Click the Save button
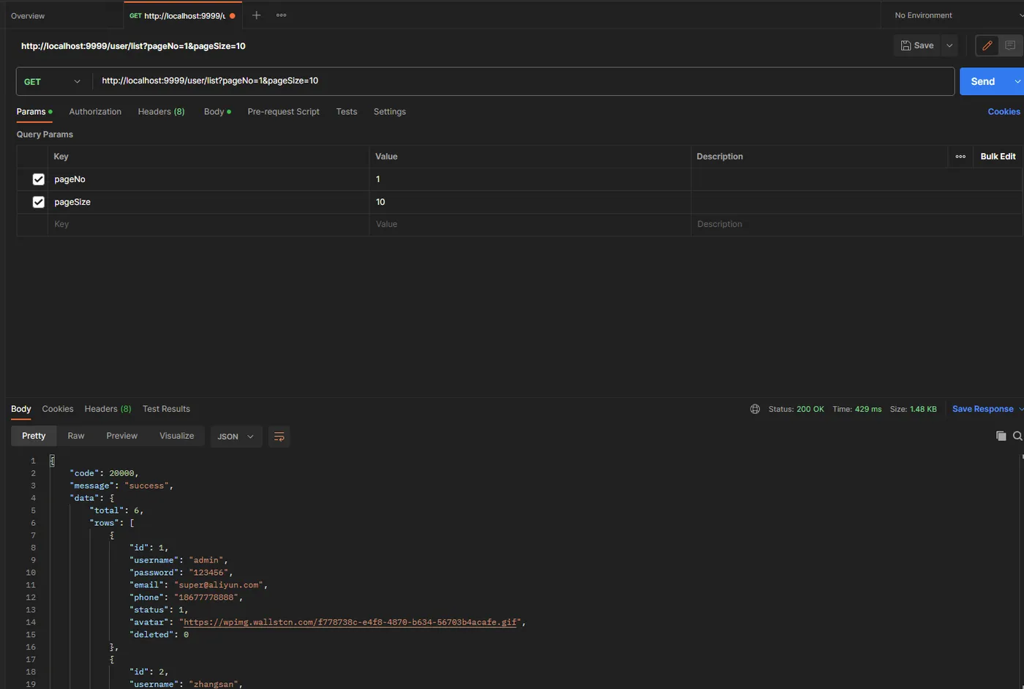1024x689 pixels. pos(917,45)
